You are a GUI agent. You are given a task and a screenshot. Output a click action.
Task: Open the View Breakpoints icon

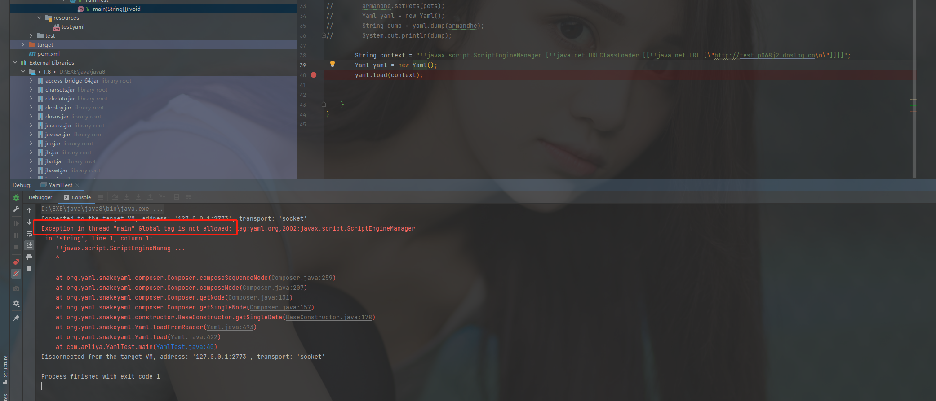16,262
